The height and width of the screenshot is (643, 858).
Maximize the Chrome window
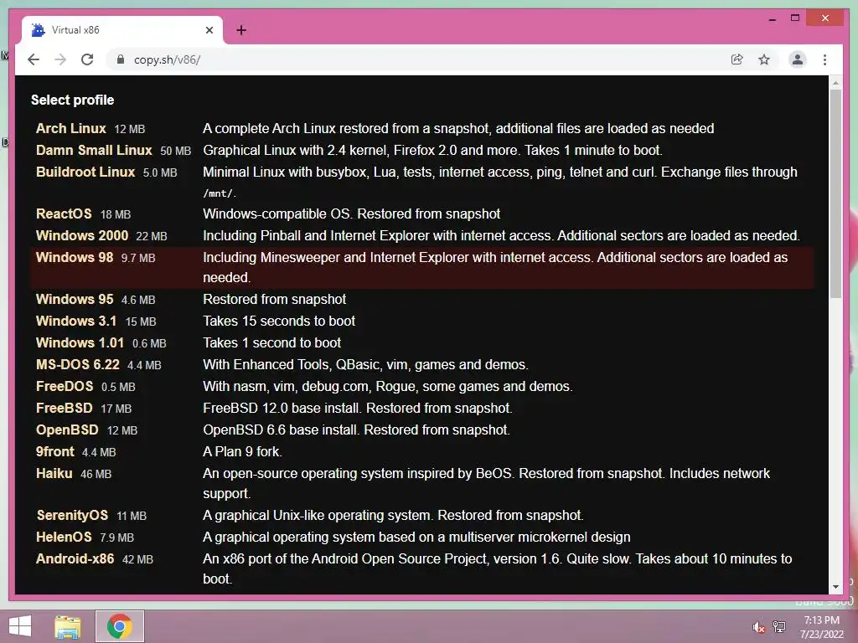click(795, 18)
